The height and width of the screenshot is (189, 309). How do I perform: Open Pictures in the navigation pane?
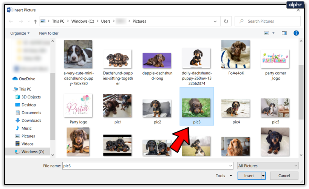tap(25, 136)
